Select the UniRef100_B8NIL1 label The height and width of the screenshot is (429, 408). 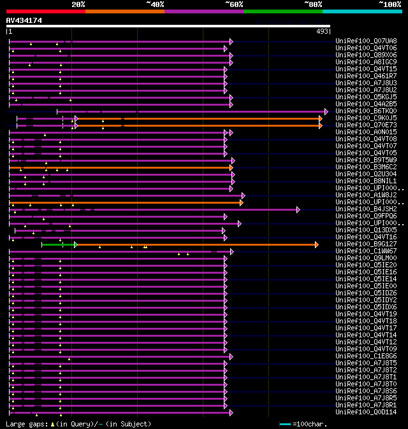click(x=366, y=181)
